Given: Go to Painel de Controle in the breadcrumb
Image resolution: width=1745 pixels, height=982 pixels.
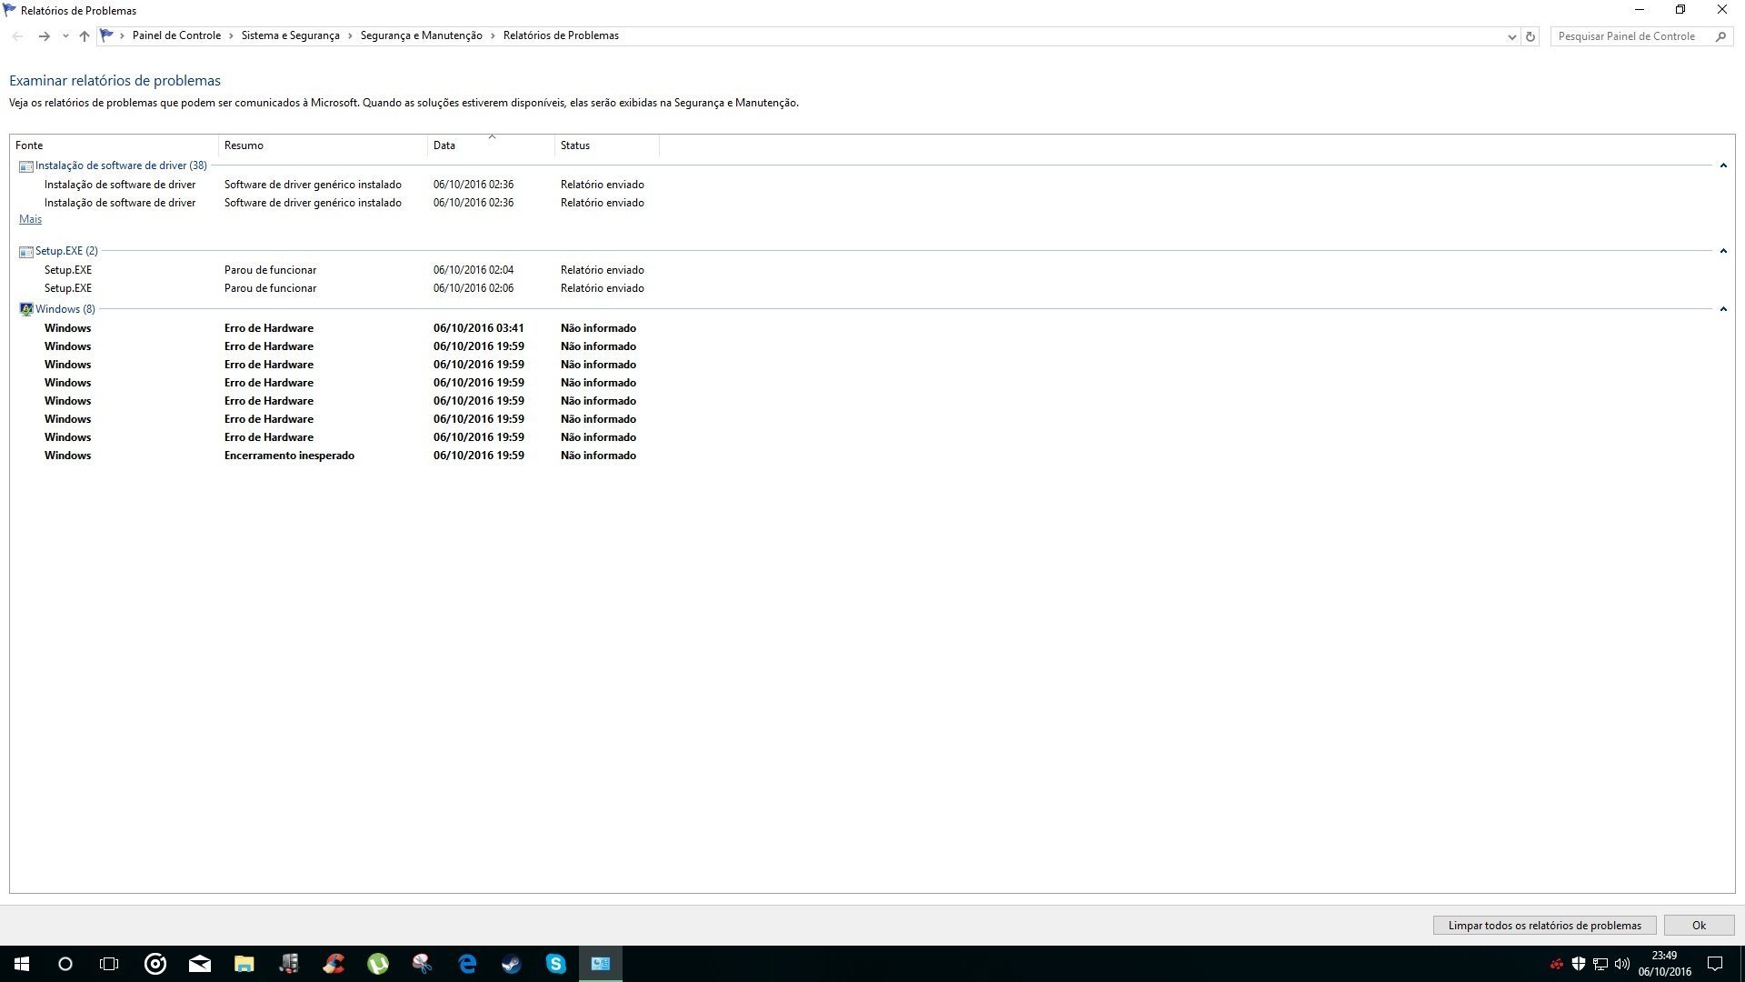Looking at the screenshot, I should (176, 35).
